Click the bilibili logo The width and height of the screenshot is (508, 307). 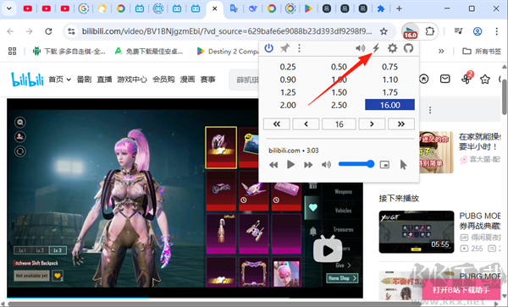(x=27, y=79)
